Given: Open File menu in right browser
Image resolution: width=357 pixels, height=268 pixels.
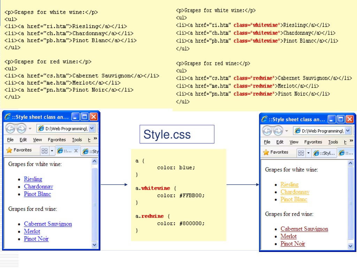Looking at the screenshot, I should (x=267, y=142).
